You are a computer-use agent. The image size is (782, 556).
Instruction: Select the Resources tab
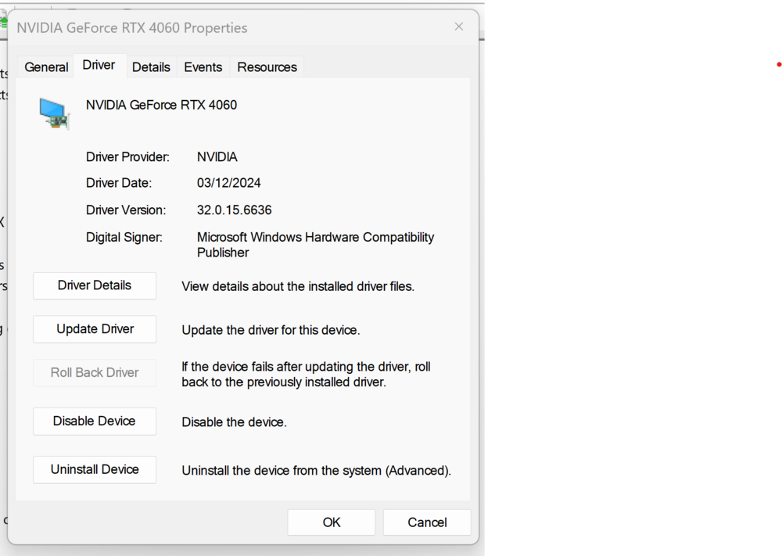267,67
